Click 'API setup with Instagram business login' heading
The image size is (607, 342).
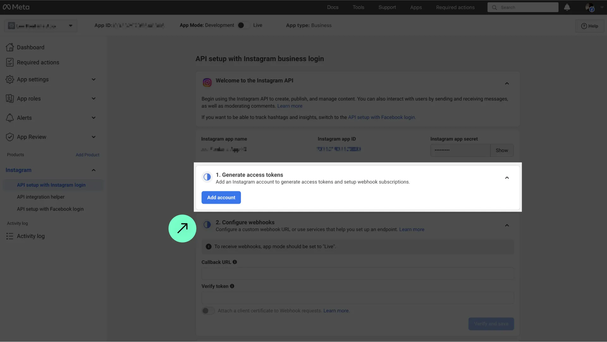(x=260, y=59)
